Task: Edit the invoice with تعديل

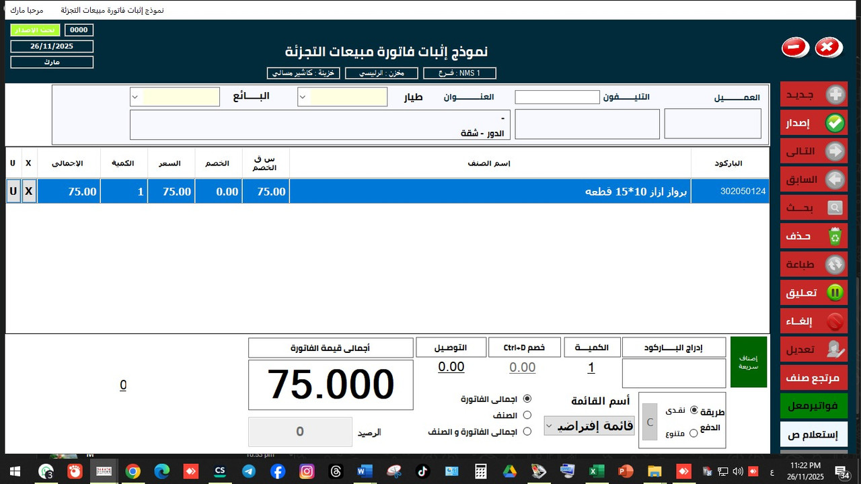Action: (814, 349)
